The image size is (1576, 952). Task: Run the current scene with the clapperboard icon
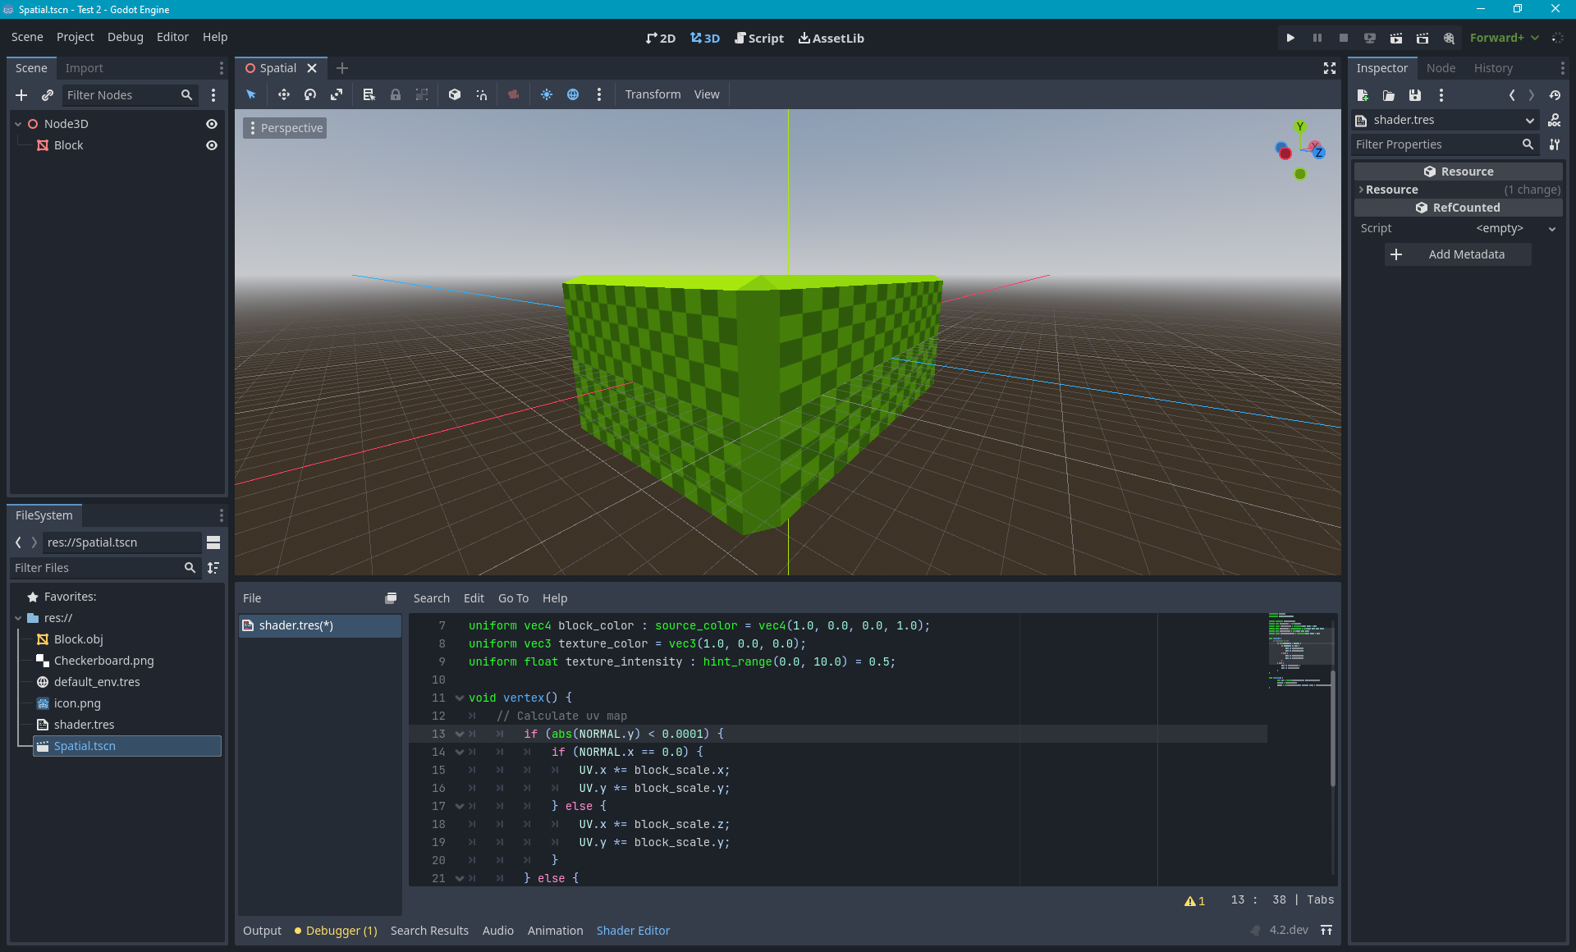pyautogui.click(x=1396, y=38)
